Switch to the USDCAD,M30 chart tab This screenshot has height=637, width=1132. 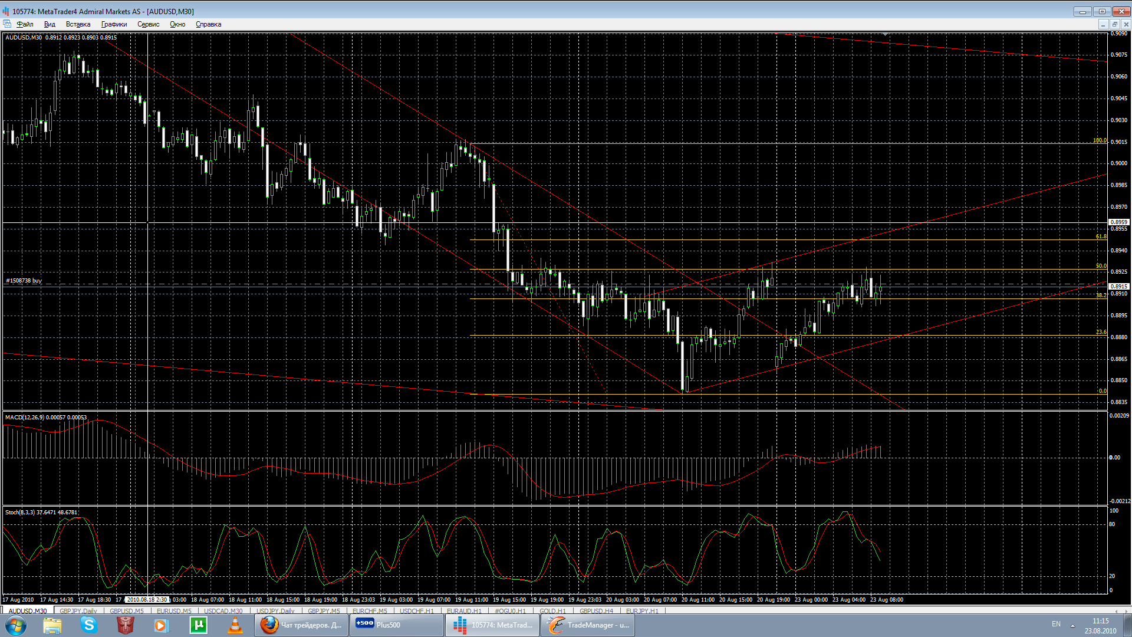(x=223, y=611)
